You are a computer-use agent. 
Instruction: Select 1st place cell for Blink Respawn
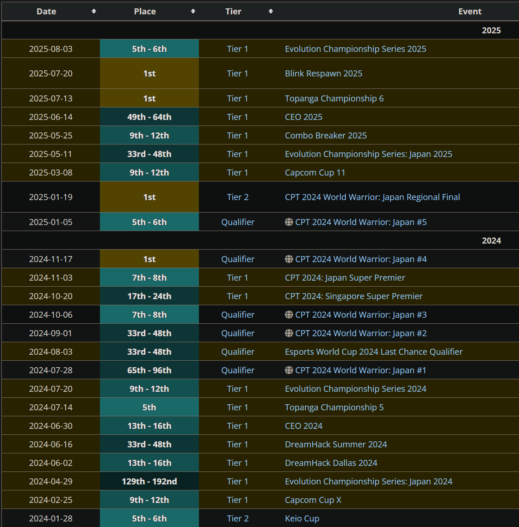(149, 73)
